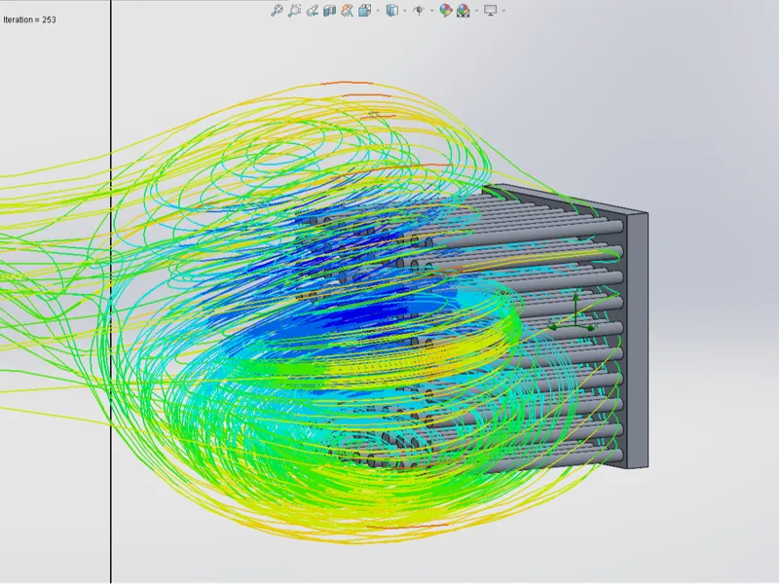Image resolution: width=779 pixels, height=584 pixels.
Task: Click the Hide/Show Items eye icon
Action: coord(419,11)
